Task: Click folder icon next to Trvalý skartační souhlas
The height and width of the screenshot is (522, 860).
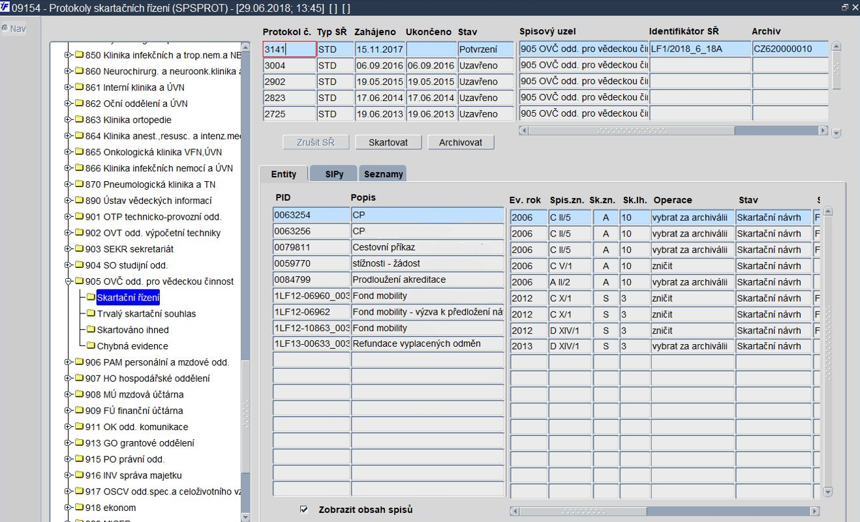Action: point(91,314)
